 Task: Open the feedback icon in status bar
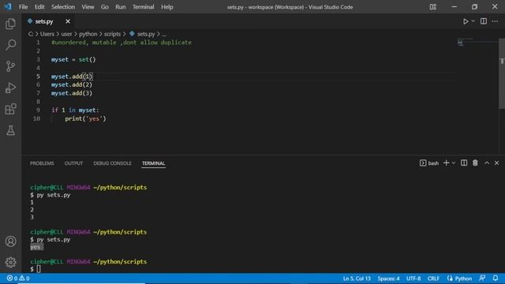pos(482,278)
